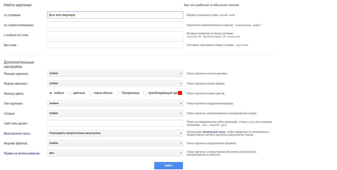Open the safe search dropdown showing 'Показывать непристойные результаты'
Image resolution: width=337 pixels, height=170 pixels.
[115, 133]
